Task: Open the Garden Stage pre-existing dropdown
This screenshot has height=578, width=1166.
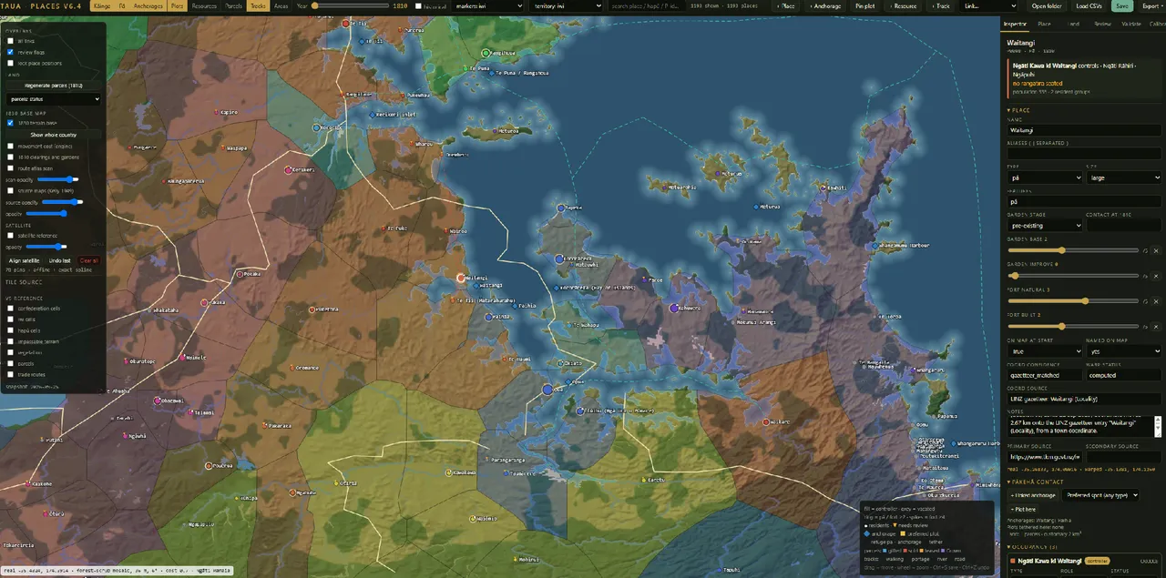Action: tap(1045, 225)
